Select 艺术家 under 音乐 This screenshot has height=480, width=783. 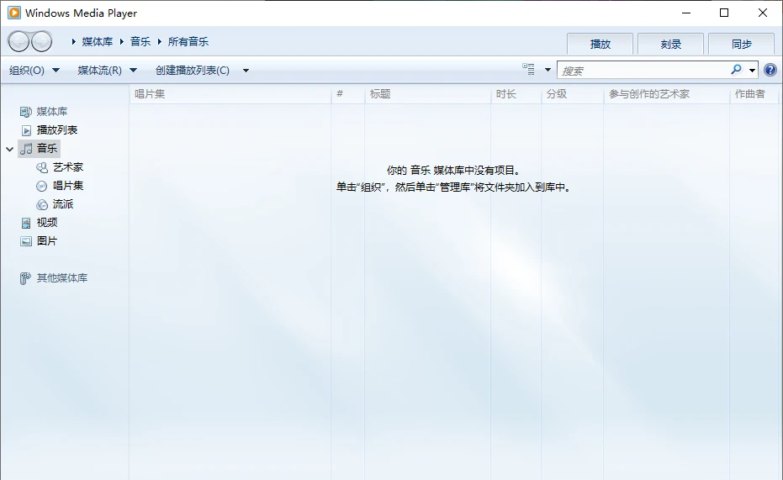coord(68,167)
